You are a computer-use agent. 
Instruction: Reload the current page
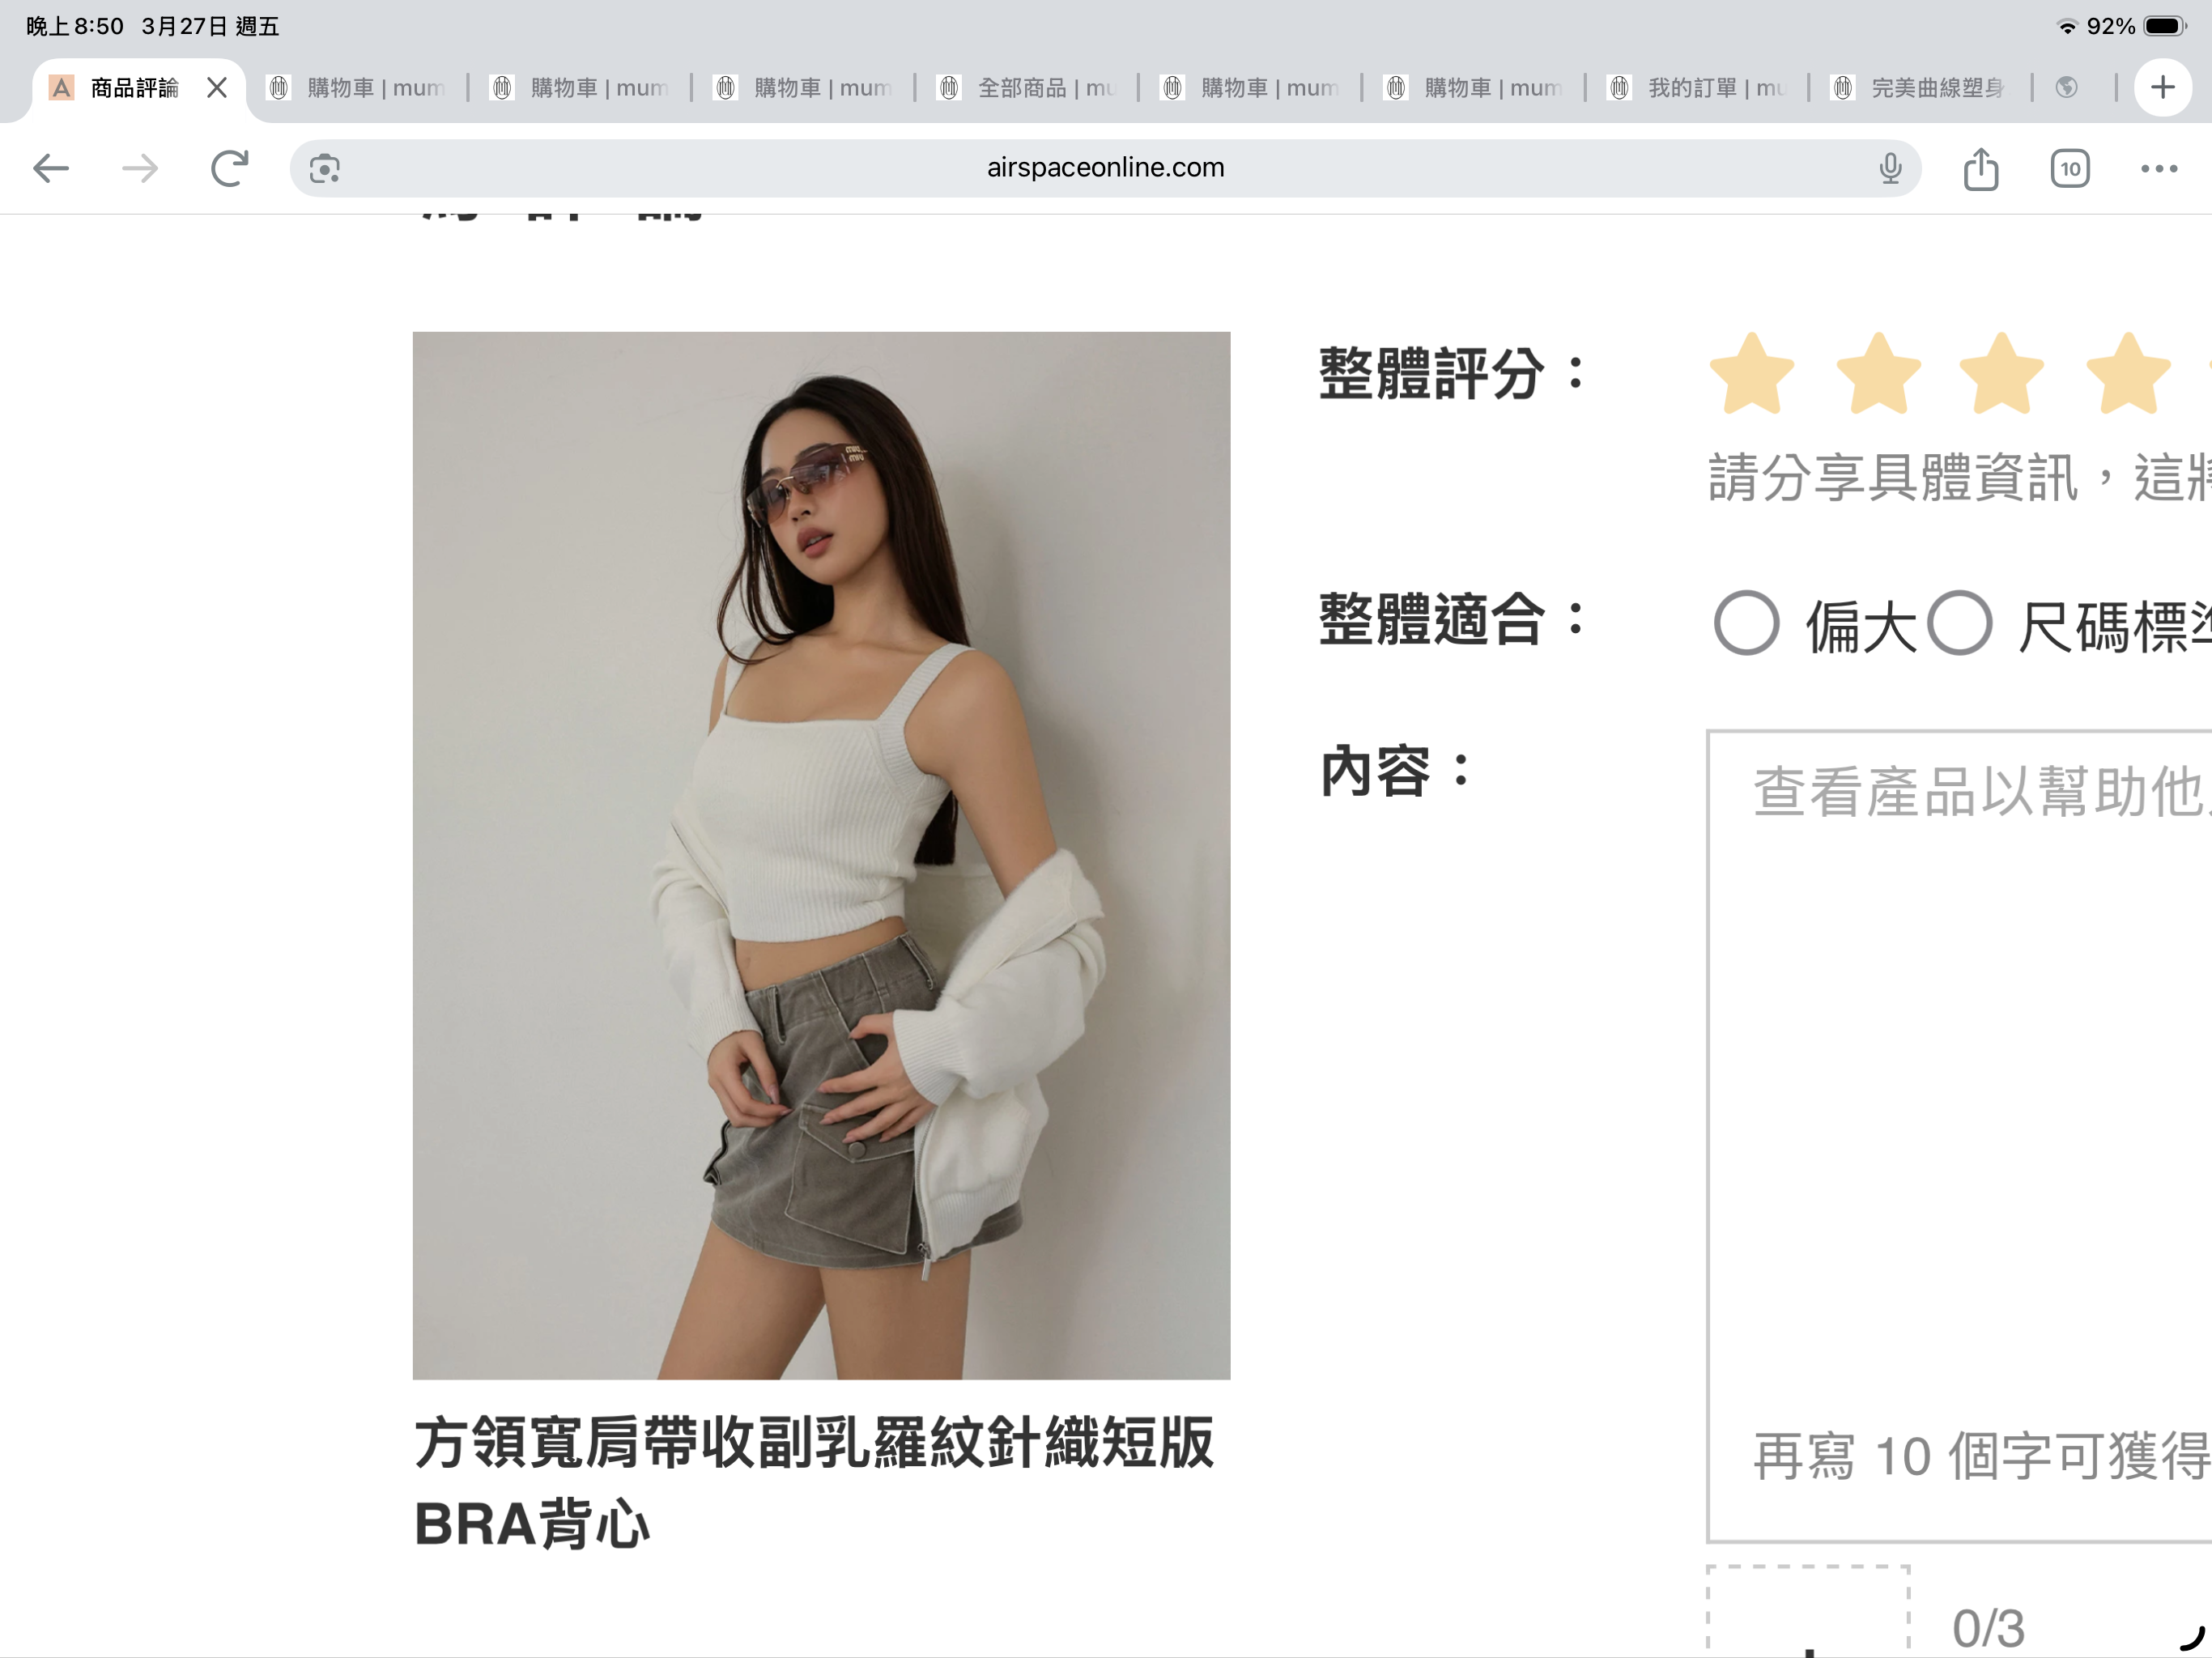[229, 168]
